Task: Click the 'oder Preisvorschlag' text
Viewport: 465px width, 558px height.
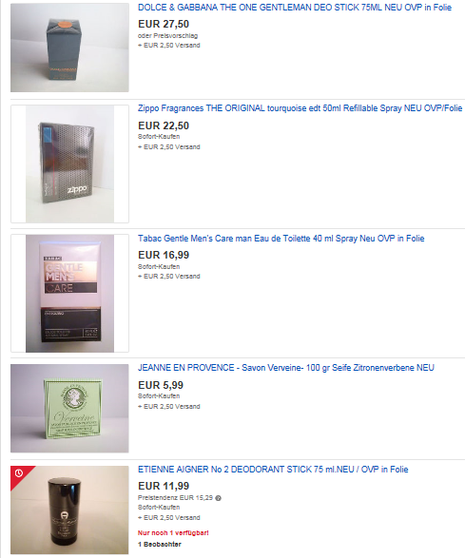Action: point(167,35)
